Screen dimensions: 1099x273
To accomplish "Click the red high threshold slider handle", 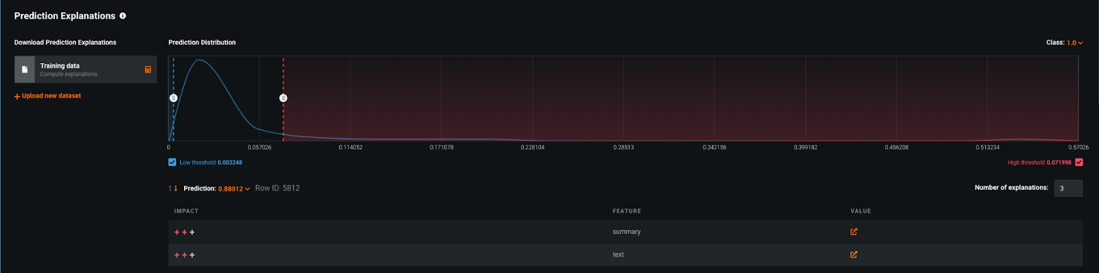I will 283,98.
